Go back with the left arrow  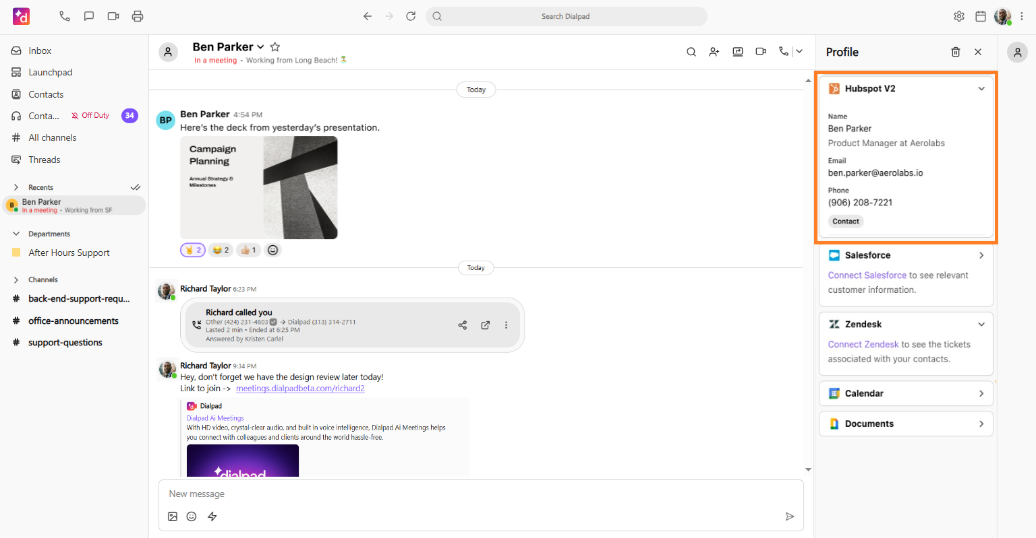tap(368, 16)
